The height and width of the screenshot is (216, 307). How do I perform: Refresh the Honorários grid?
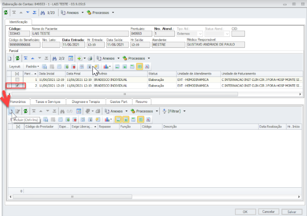pyautogui.click(x=26, y=111)
